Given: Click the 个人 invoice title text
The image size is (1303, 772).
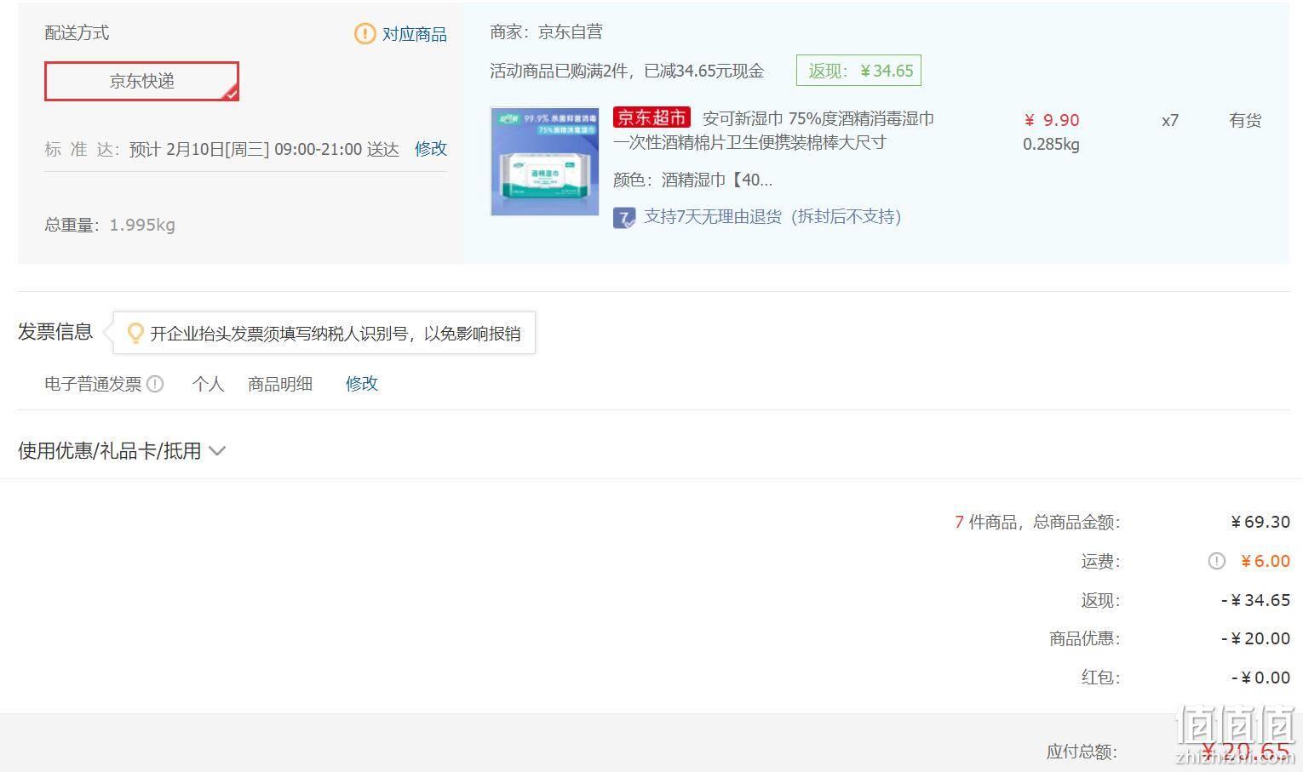Looking at the screenshot, I should coord(208,384).
